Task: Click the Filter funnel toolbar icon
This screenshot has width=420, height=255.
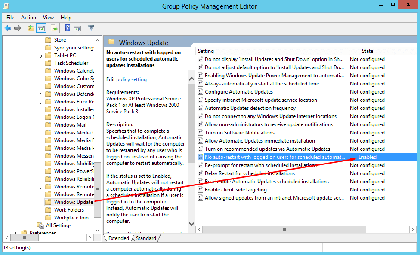Action: coord(91,28)
